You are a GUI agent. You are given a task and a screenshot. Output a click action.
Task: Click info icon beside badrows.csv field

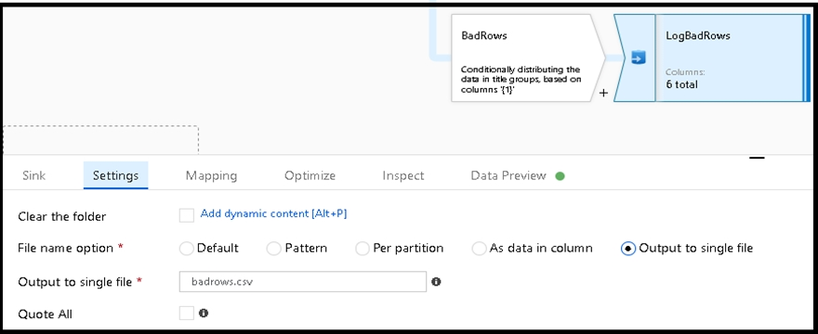[436, 282]
